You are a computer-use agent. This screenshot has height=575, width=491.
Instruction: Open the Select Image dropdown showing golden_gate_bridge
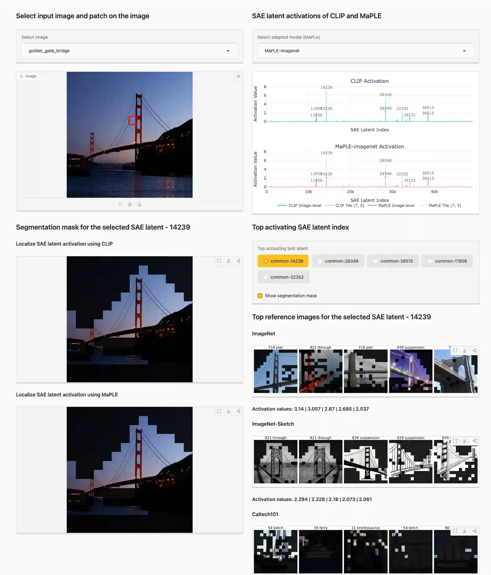[130, 51]
